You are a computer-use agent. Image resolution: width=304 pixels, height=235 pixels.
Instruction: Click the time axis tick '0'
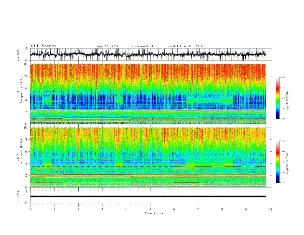(30, 209)
